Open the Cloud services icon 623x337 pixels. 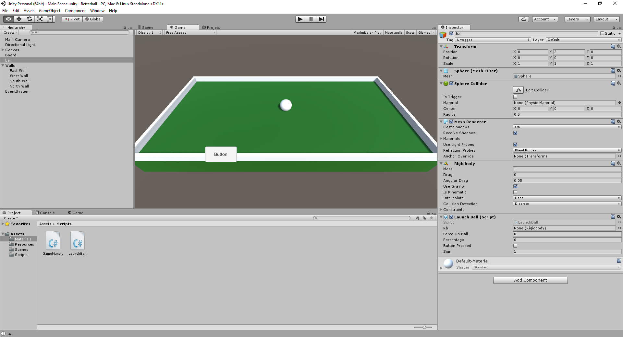tap(524, 19)
